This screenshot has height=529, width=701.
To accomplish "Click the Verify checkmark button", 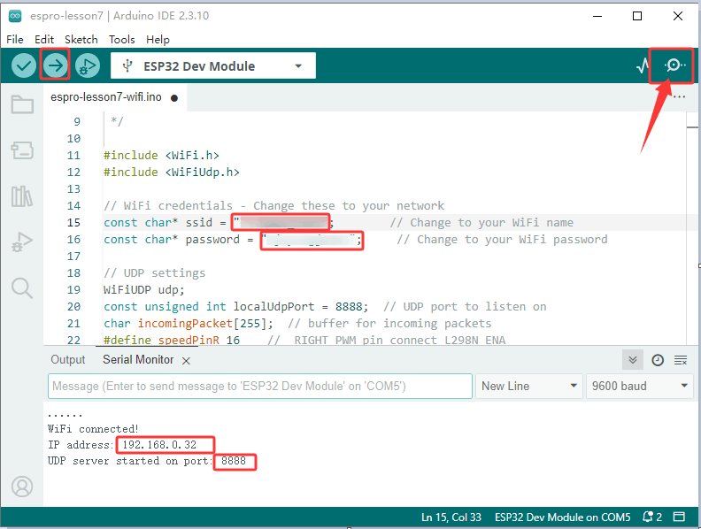I will [23, 65].
